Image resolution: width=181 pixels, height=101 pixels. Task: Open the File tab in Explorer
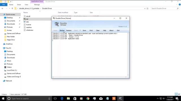(x=4, y=4)
